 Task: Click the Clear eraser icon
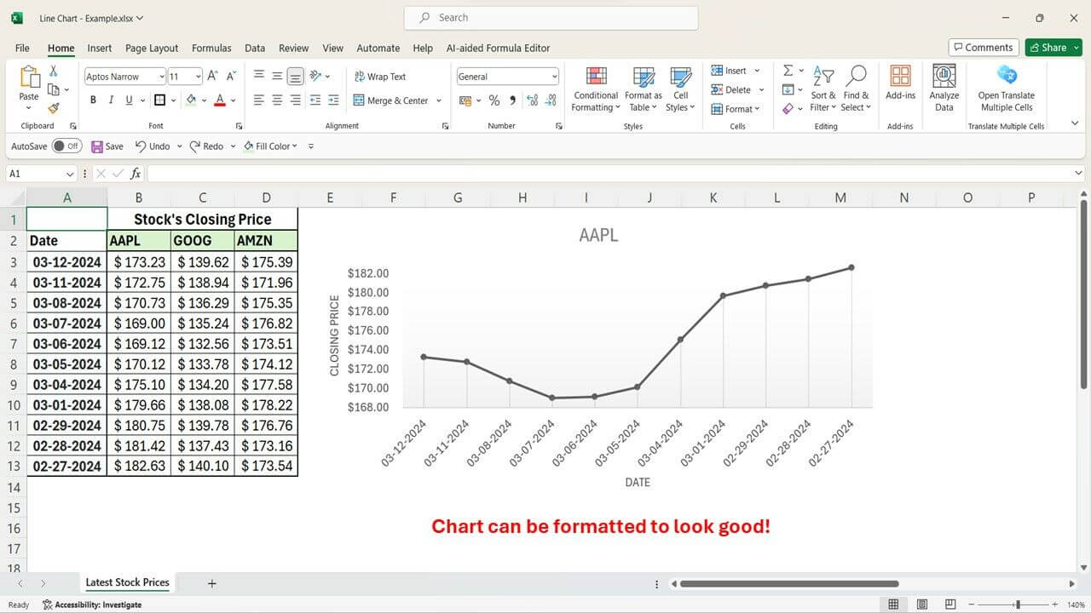pyautogui.click(x=788, y=108)
